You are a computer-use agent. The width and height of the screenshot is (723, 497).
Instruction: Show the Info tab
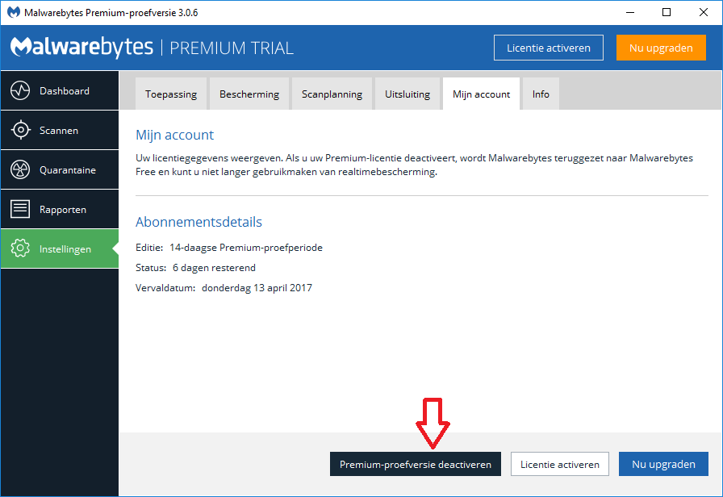coord(541,94)
